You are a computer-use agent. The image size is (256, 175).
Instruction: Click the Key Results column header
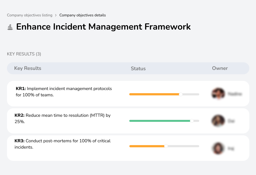click(28, 68)
